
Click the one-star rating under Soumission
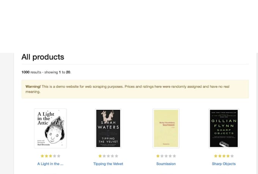(x=166, y=156)
